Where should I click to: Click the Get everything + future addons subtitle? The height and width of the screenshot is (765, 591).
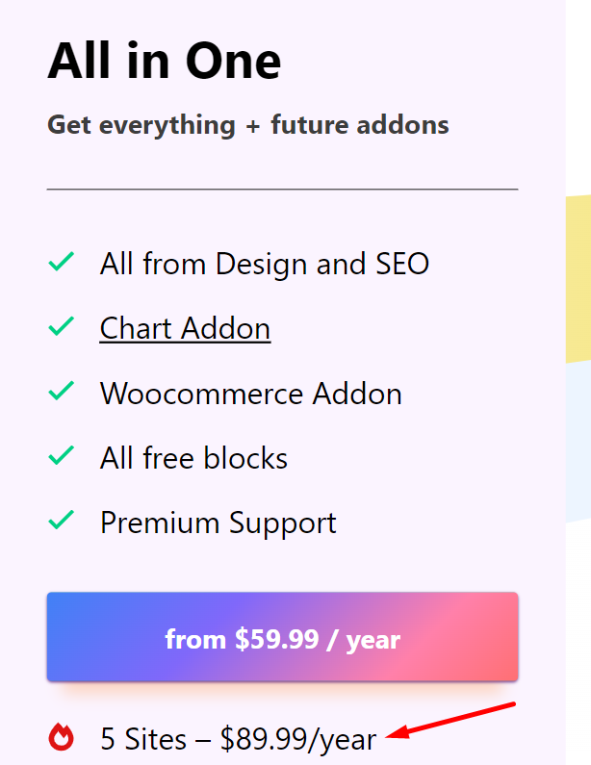pyautogui.click(x=247, y=125)
